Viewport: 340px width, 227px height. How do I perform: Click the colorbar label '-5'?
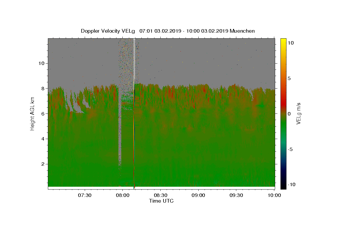(x=290, y=149)
